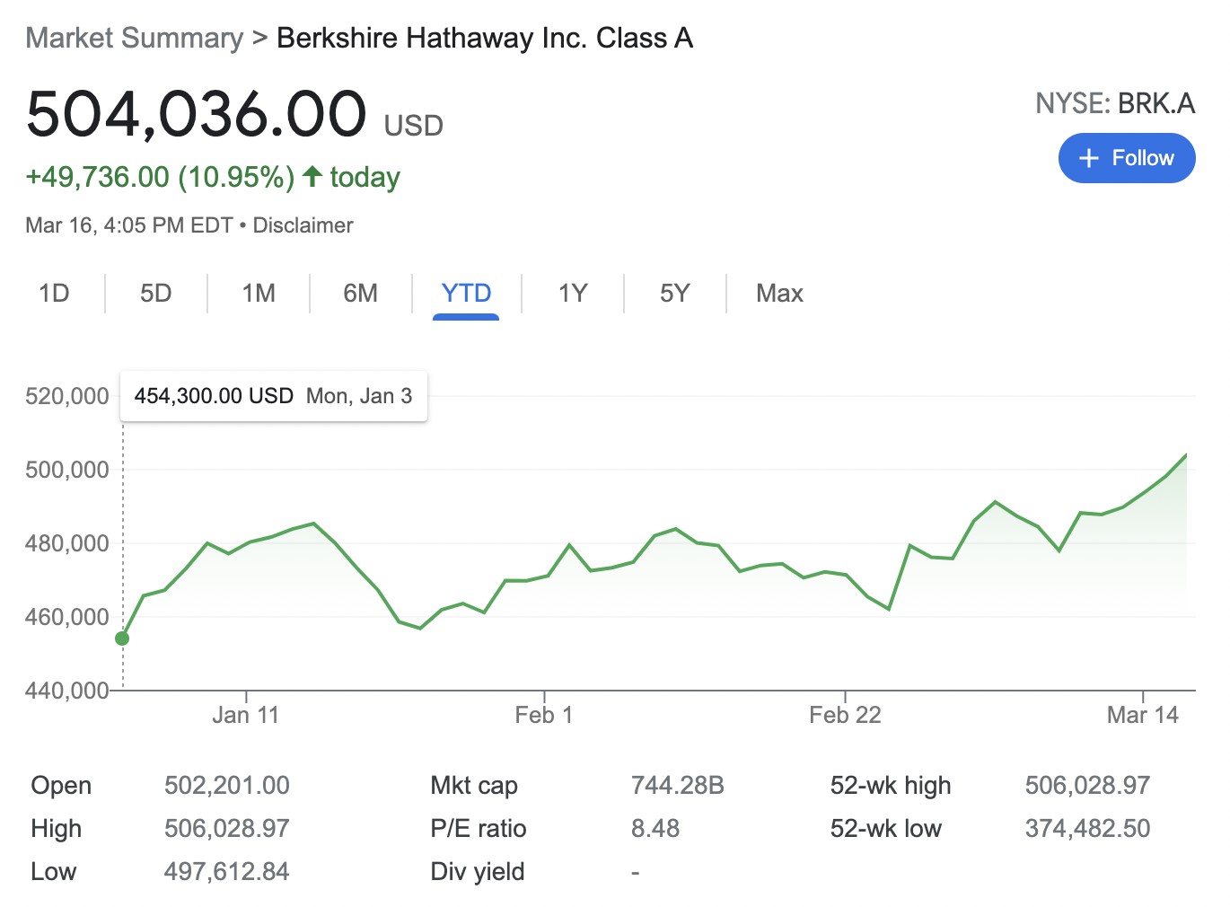This screenshot has width=1230, height=907.
Task: Click the Jan 11 axis marker
Action: coord(245,715)
